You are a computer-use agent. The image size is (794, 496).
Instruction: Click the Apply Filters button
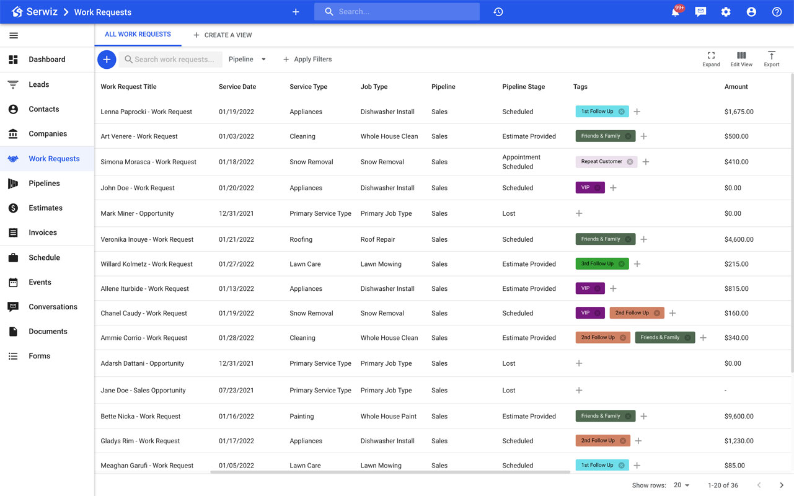[x=307, y=60]
